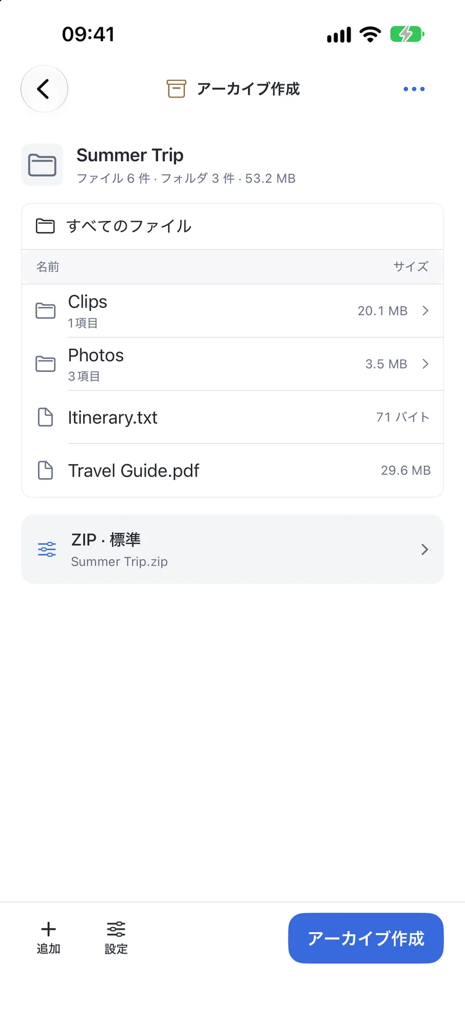Open 設定 in the bottom toolbar
465x1010 pixels.
click(116, 937)
